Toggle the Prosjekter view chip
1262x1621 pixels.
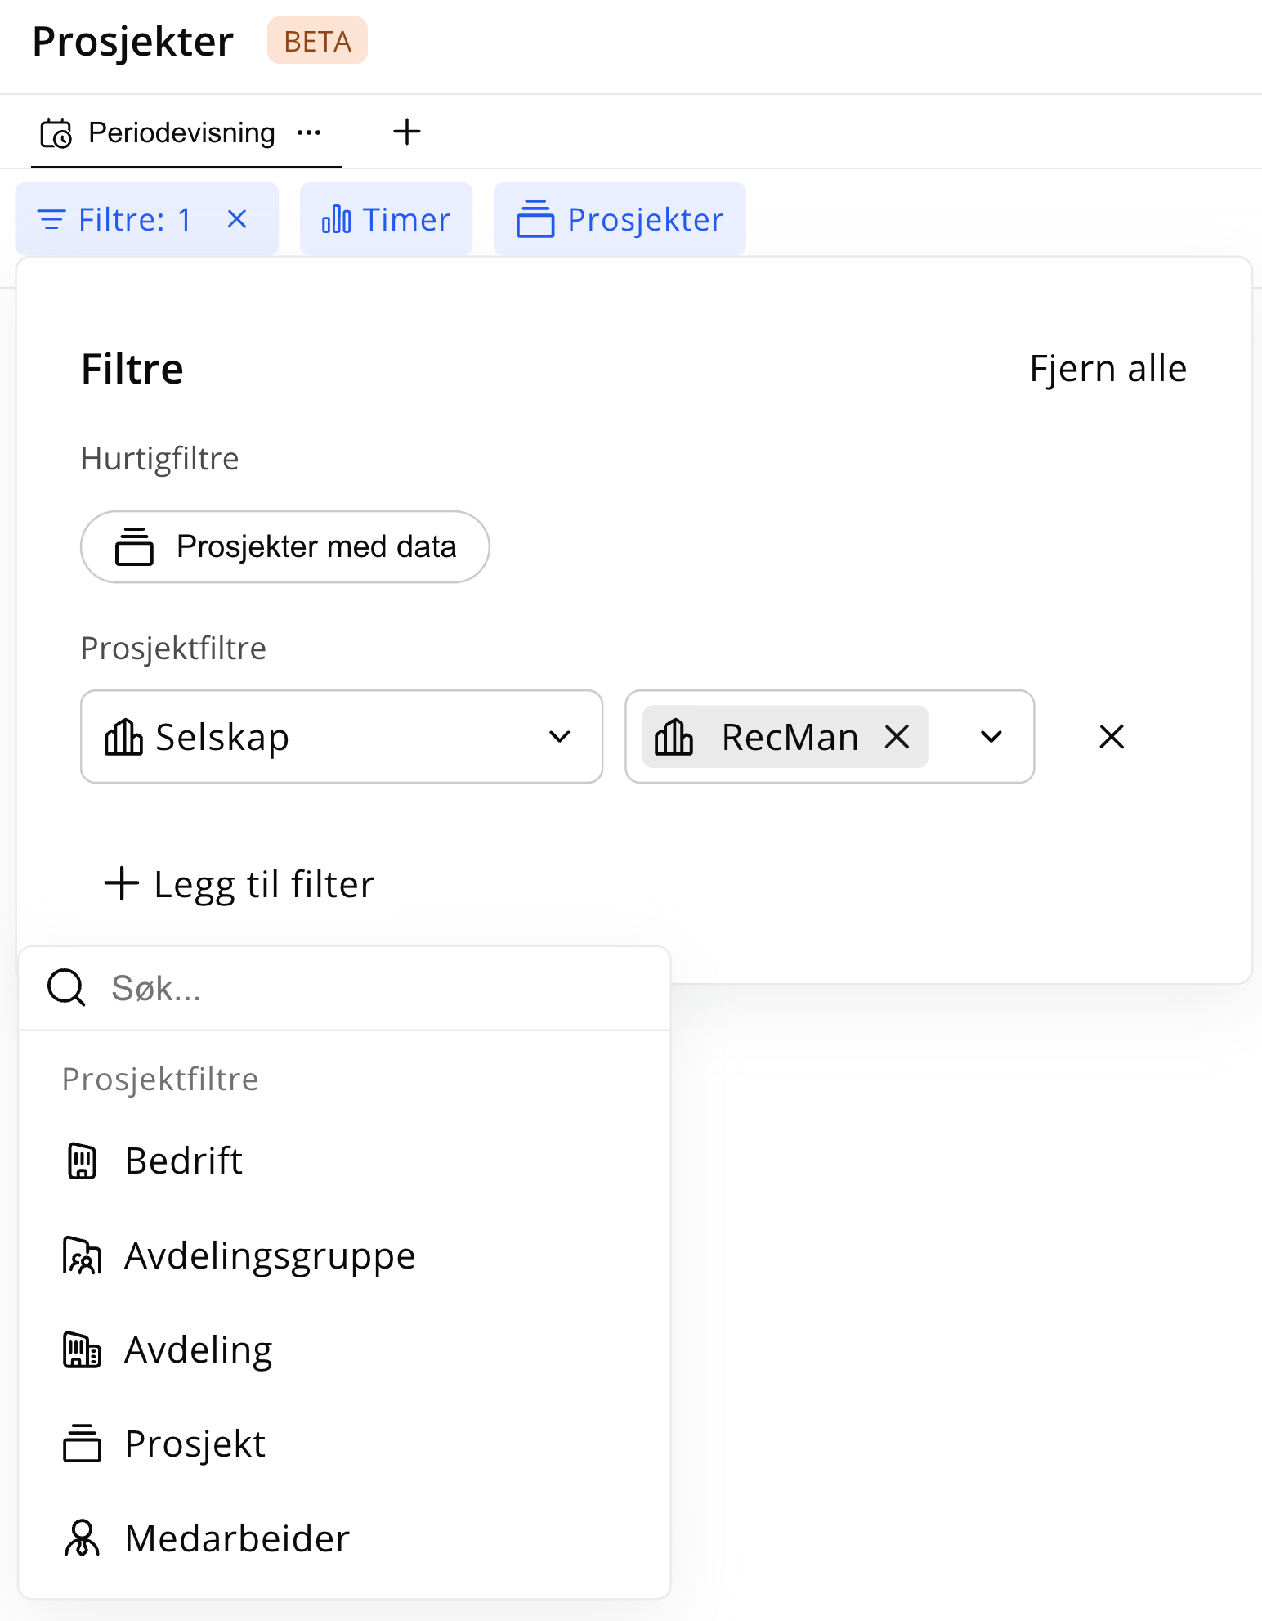click(x=620, y=219)
